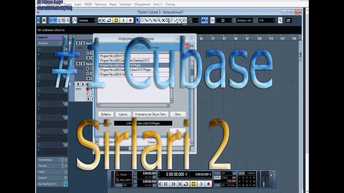Click Constrain Delay Compensation power icon
Screen dimensions: 344x193
tap(38, 20)
